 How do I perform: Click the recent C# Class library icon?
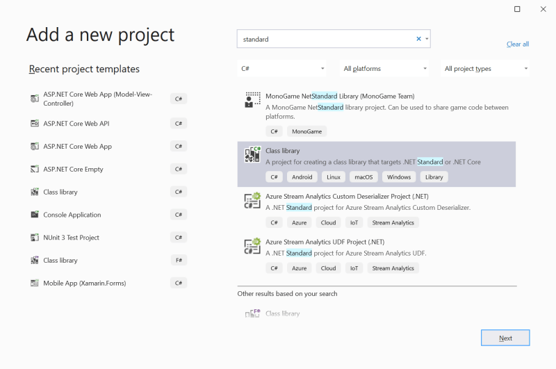coord(34,192)
